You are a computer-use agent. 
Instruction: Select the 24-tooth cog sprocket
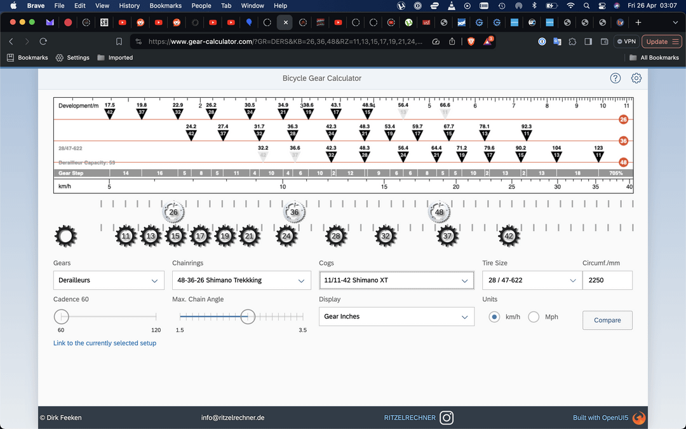pos(286,236)
